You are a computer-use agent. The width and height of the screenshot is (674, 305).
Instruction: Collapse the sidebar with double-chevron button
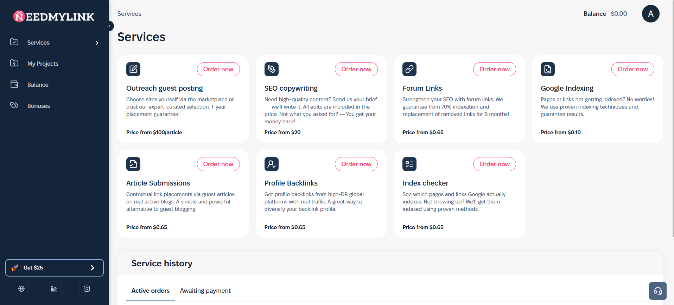point(109,26)
